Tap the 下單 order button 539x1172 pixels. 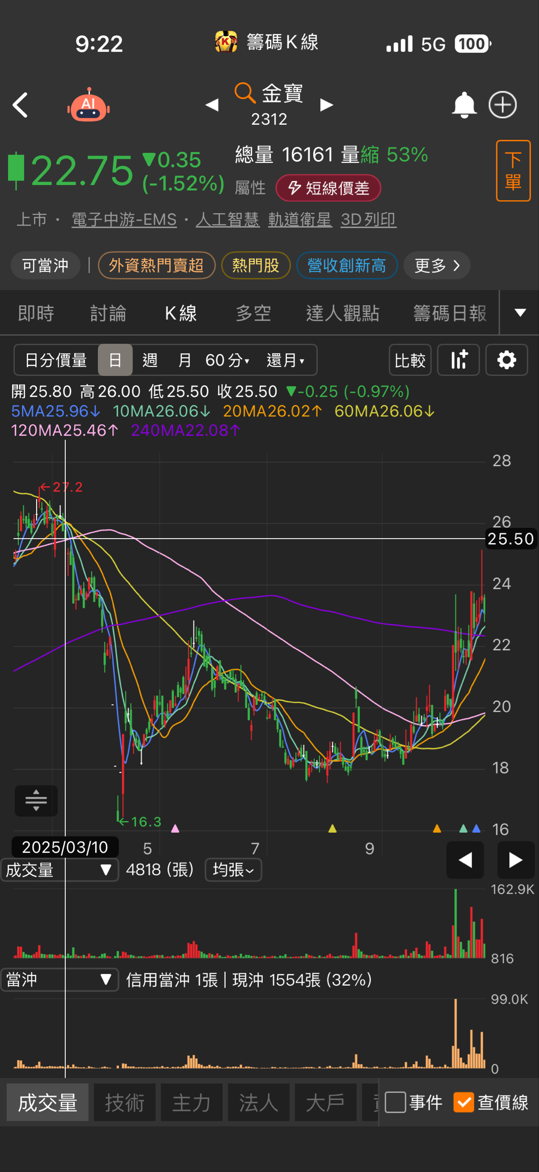pos(513,171)
